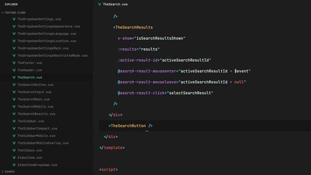
Task: Place cursor on TheSearchResults tag name
Action: (x=134, y=27)
